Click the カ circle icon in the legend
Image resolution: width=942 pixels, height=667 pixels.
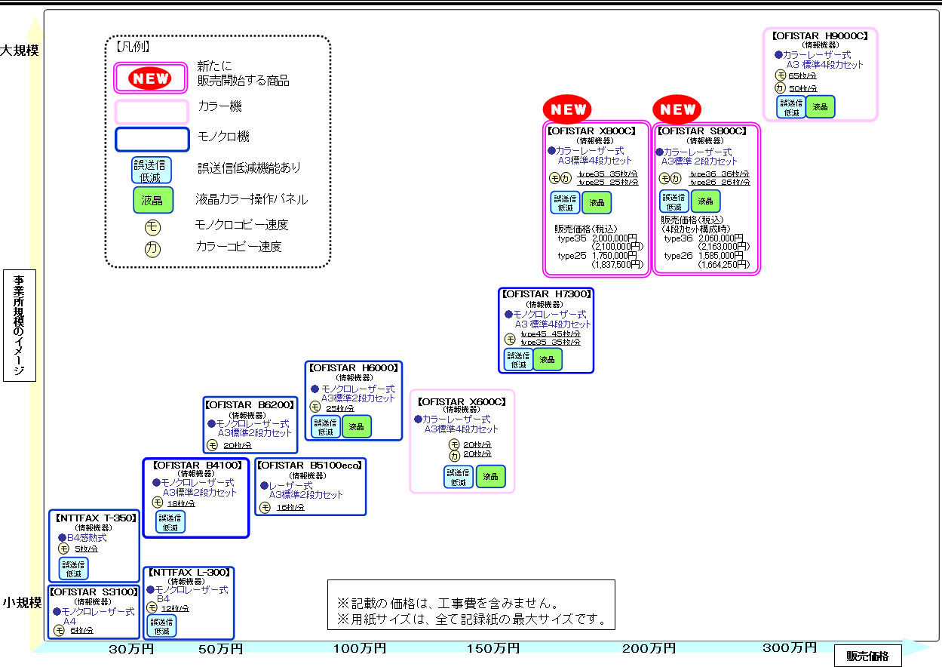152,248
